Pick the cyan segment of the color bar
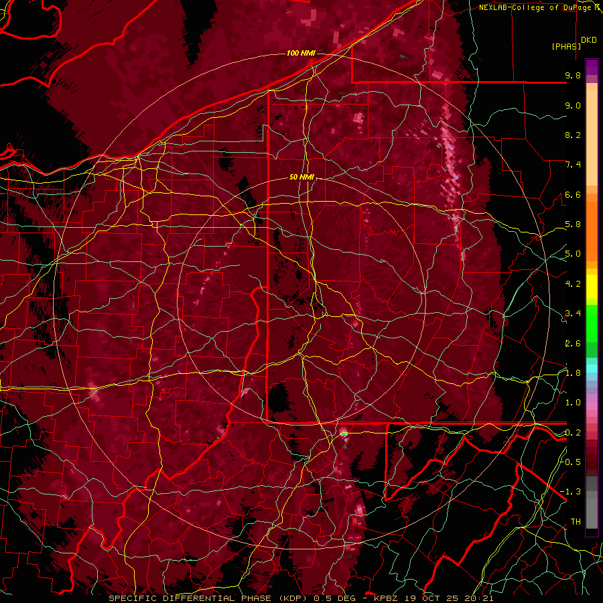Image resolution: width=603 pixels, height=603 pixels. (592, 368)
